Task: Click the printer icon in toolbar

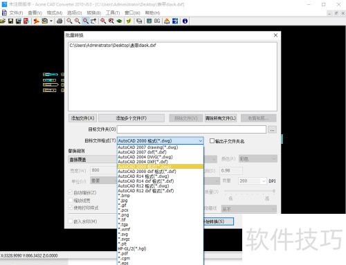Action: tap(60, 21)
